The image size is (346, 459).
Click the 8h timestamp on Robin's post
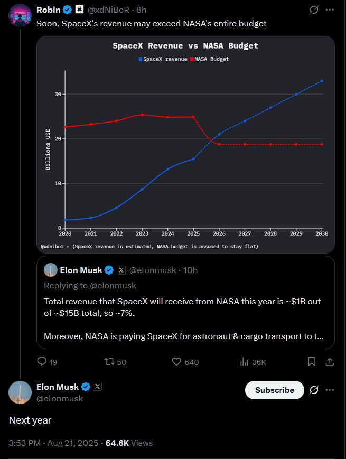click(x=141, y=10)
